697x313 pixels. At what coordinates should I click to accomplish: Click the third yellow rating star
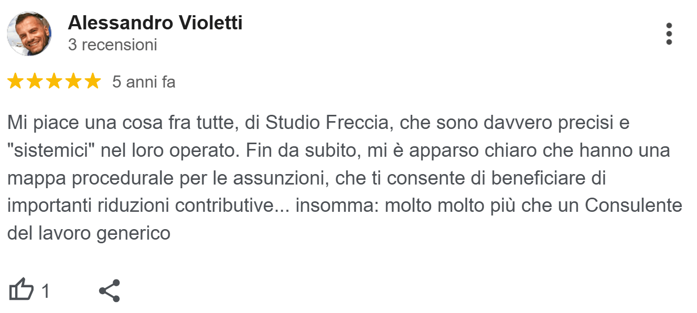click(53, 82)
